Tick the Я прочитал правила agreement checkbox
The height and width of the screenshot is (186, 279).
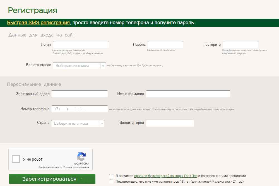click(112, 176)
